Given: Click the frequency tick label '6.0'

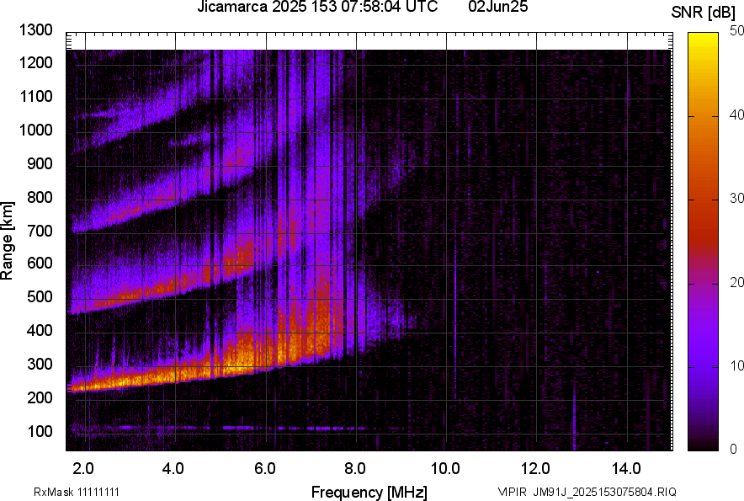Looking at the screenshot, I should point(265,469).
